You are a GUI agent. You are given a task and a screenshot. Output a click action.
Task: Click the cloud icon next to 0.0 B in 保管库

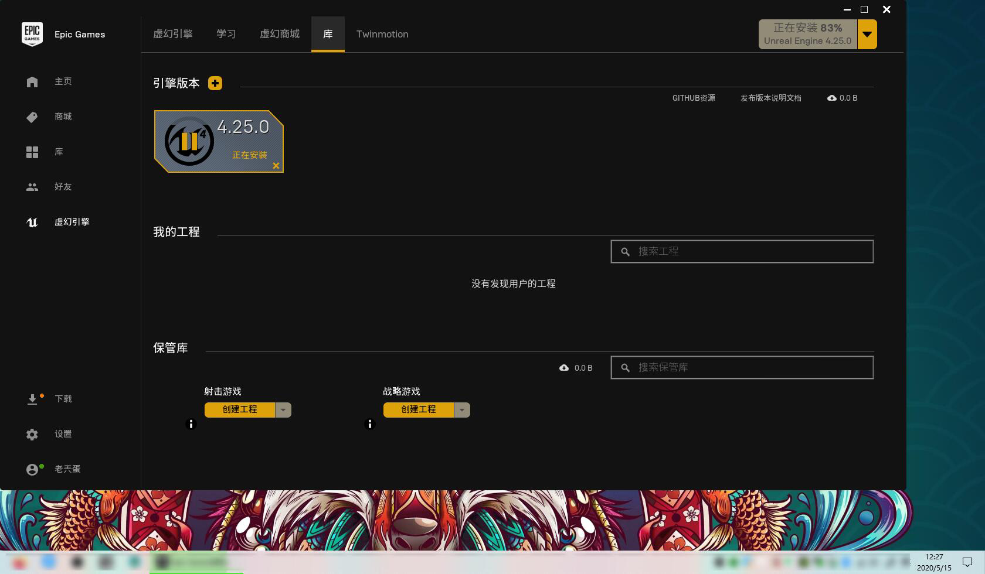[564, 368]
